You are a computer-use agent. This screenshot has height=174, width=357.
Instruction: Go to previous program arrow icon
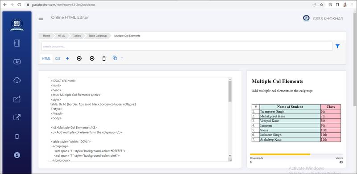[79, 59]
